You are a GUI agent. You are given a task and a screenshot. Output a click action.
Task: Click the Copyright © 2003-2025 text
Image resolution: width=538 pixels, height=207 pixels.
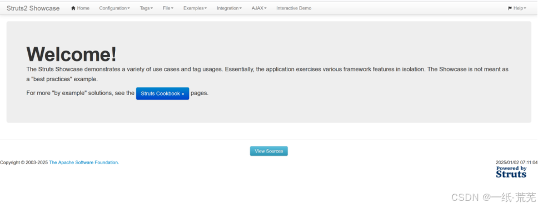24,162
